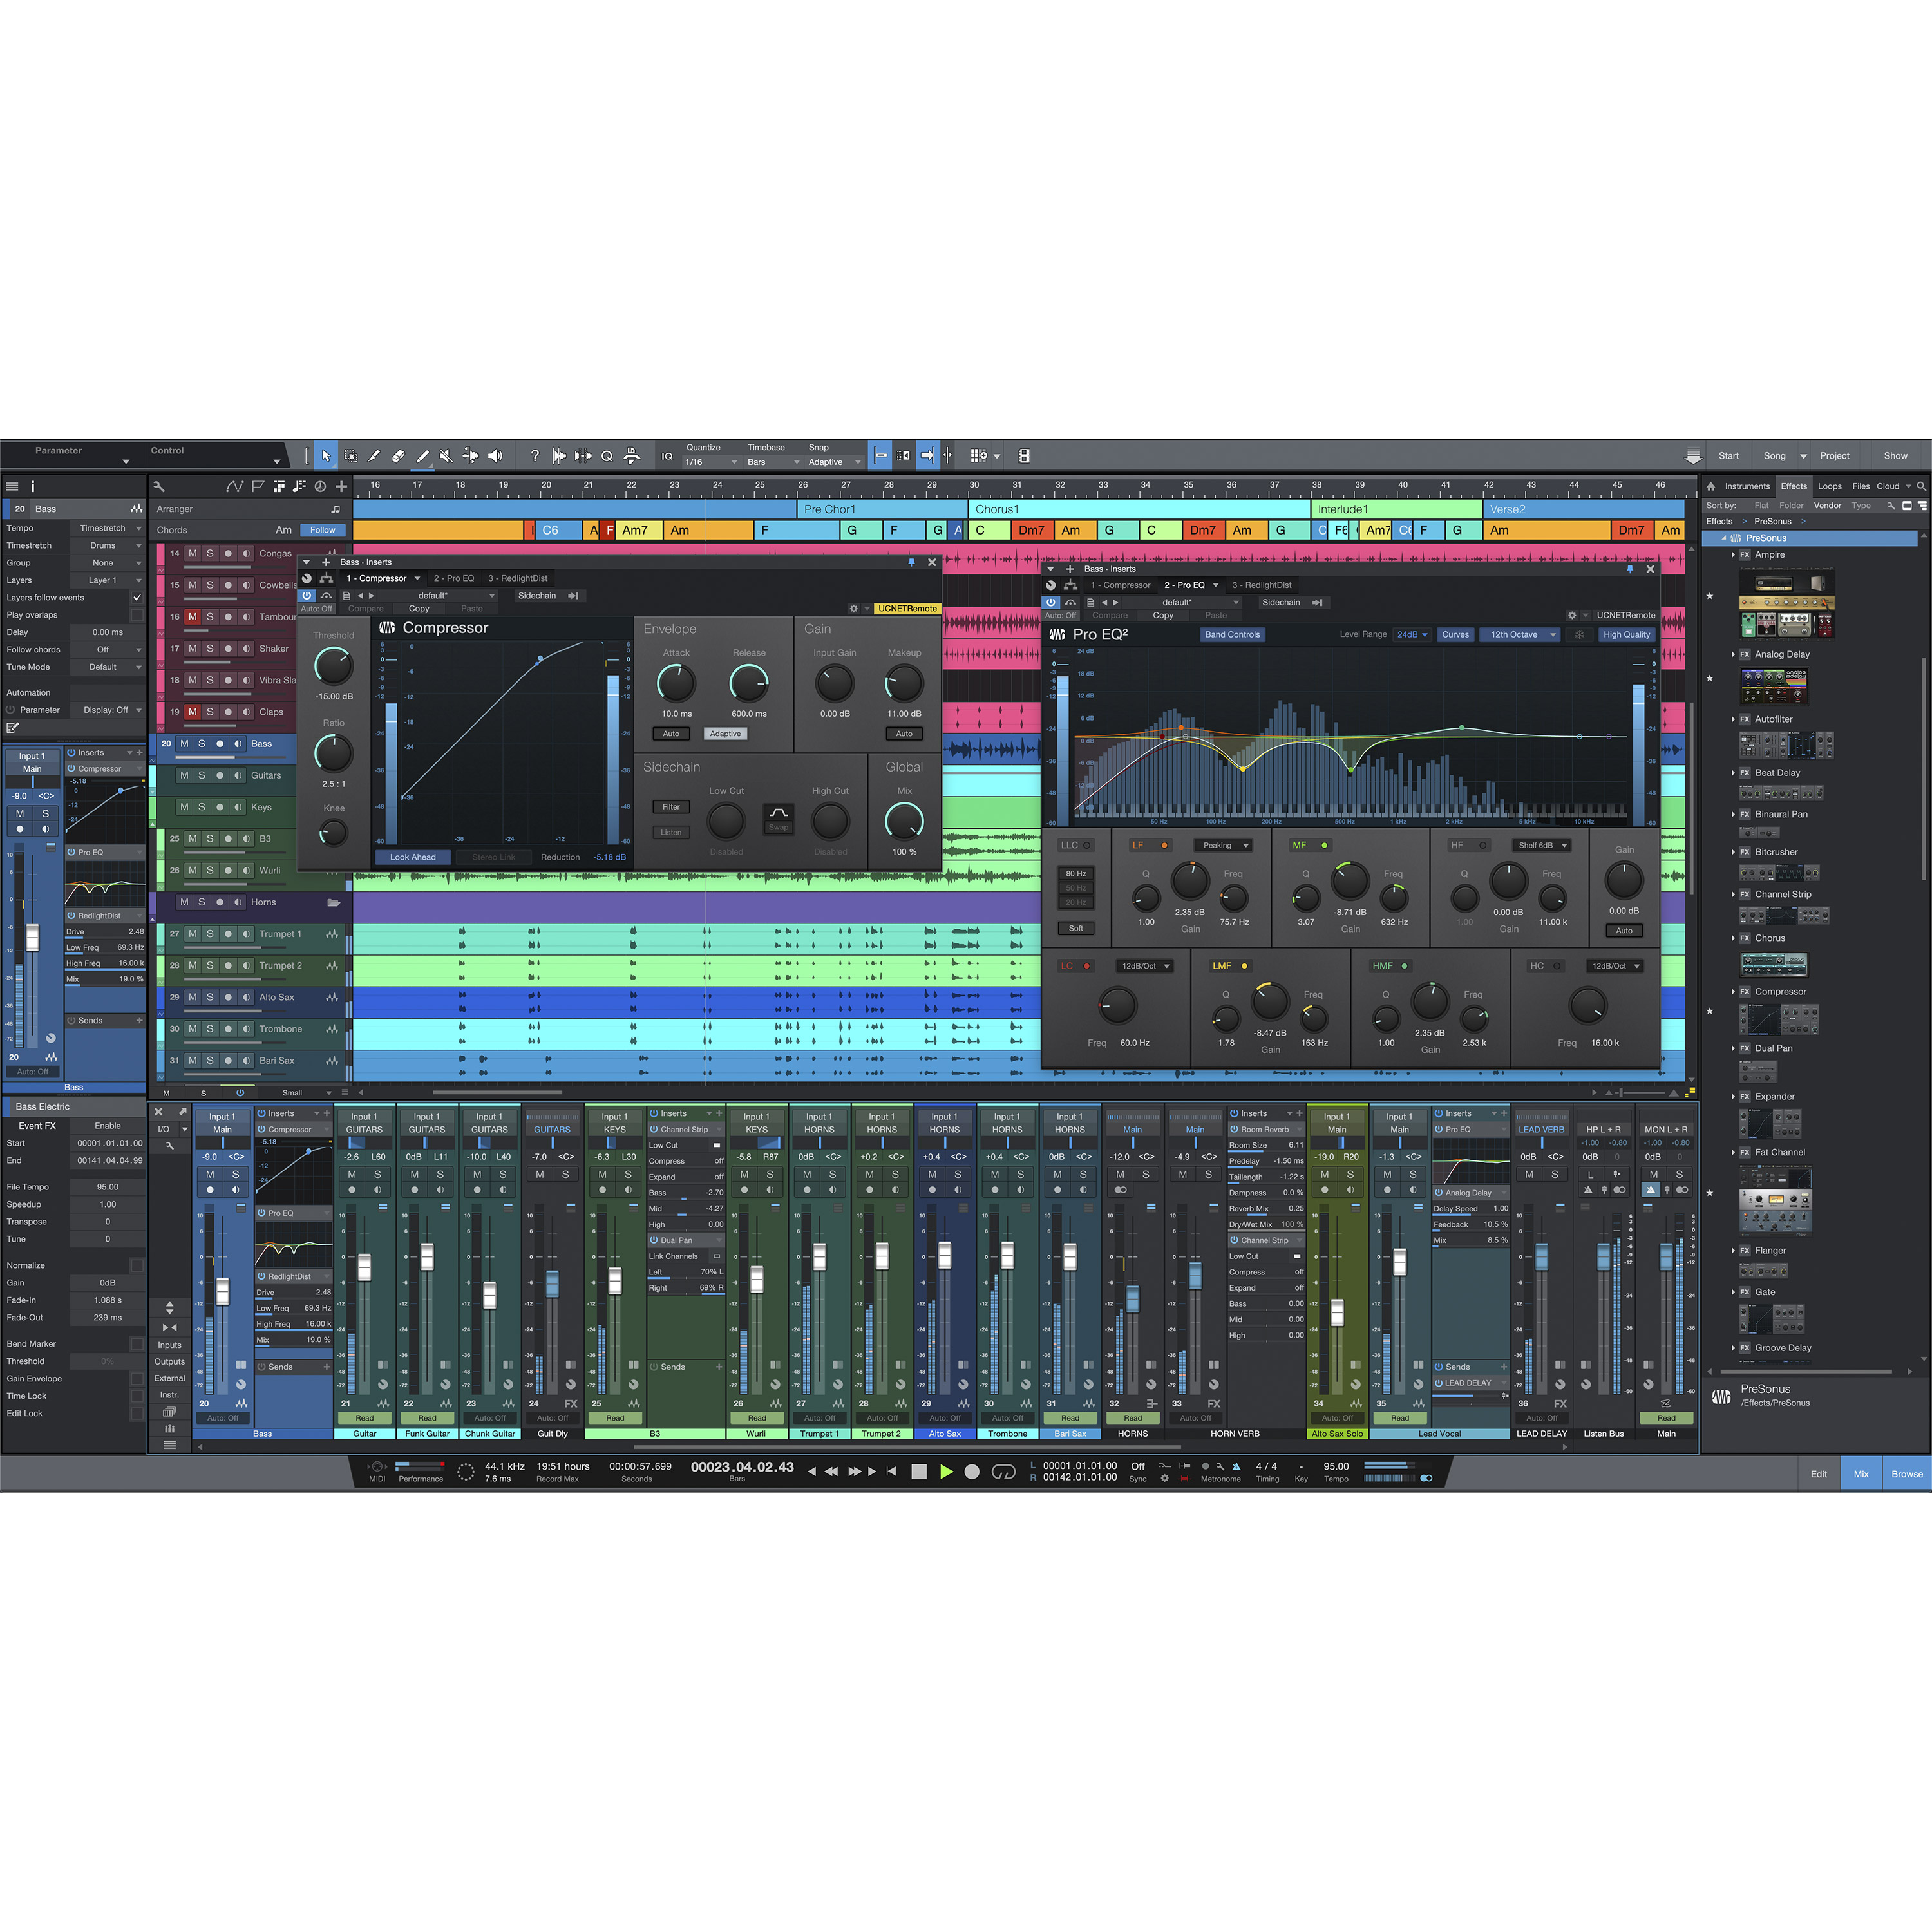Click the Band Controls button in Pro EQ2

[1232, 634]
